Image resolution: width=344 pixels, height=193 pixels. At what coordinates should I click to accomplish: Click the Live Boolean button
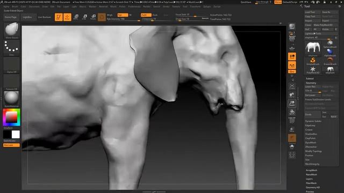pos(44,17)
